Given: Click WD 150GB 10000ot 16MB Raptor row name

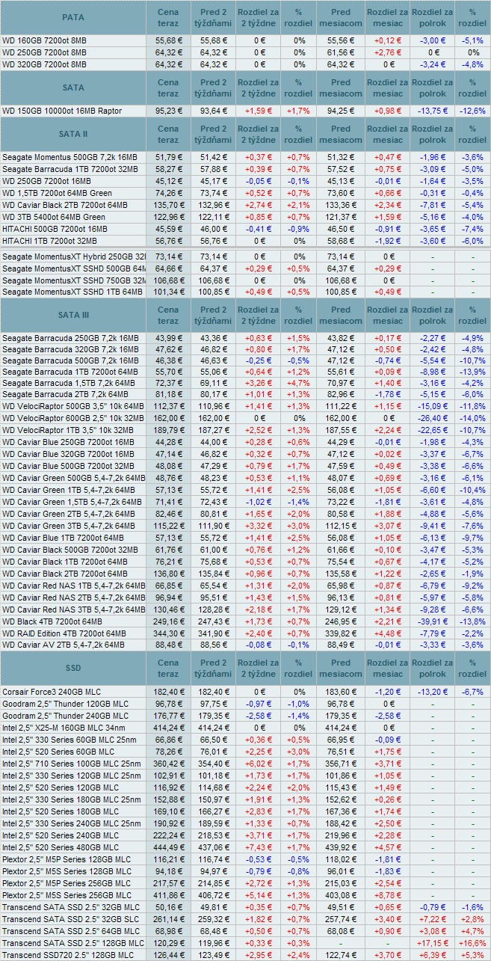Looking at the screenshot, I should [x=62, y=111].
